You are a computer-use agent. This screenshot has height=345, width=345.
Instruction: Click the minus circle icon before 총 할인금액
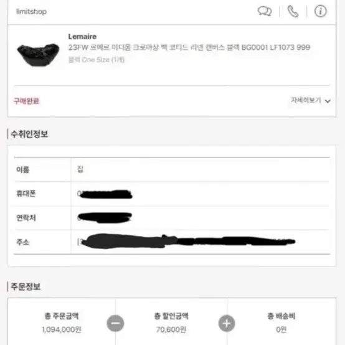[x=115, y=323]
